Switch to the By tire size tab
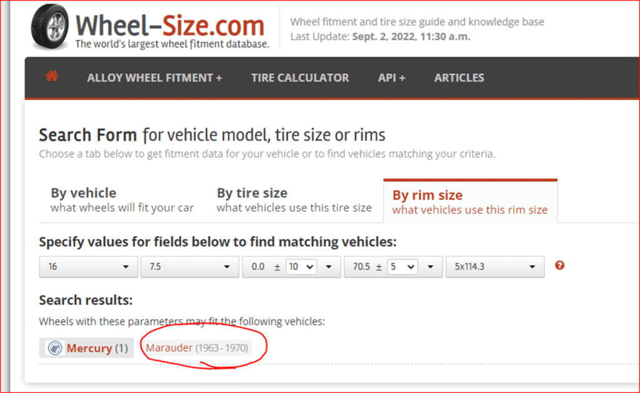Screen dimensions: 640x393 [294, 200]
